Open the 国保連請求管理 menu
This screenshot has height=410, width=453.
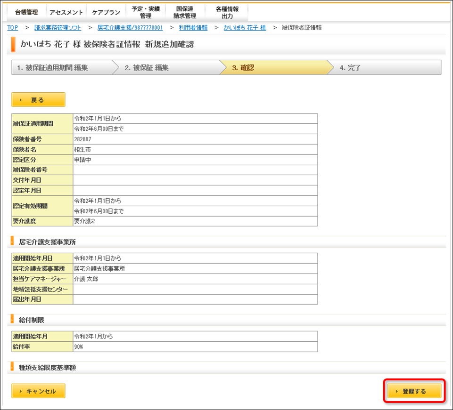[185, 12]
